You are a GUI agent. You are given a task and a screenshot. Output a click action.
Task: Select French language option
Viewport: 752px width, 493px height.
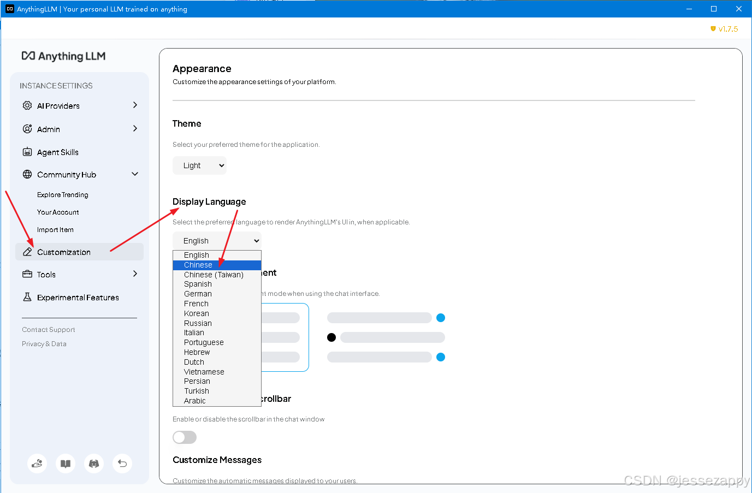tap(217, 304)
